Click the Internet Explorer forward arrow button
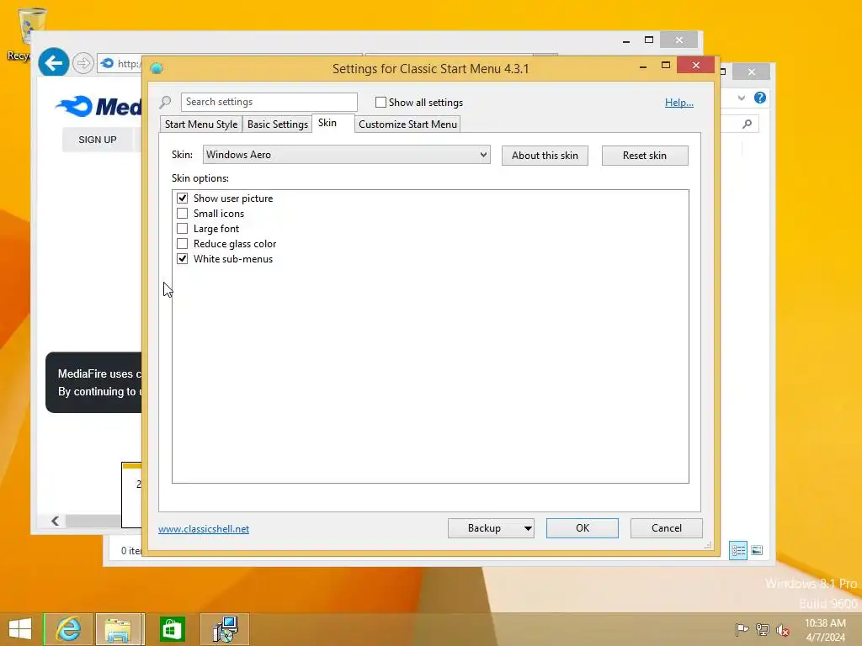This screenshot has height=646, width=862. coord(83,63)
